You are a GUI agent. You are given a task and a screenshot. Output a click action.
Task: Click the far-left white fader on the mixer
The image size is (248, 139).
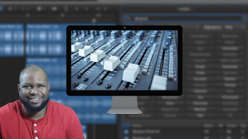coord(76,46)
